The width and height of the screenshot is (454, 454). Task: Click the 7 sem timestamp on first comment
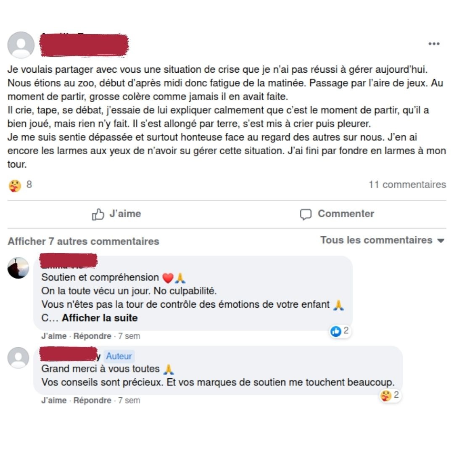129,336
